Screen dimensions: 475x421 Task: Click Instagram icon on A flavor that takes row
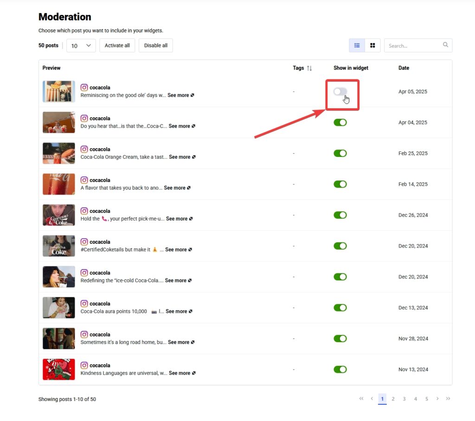(84, 180)
